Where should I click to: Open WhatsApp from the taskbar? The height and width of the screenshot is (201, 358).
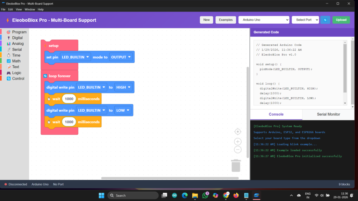(x=205, y=195)
